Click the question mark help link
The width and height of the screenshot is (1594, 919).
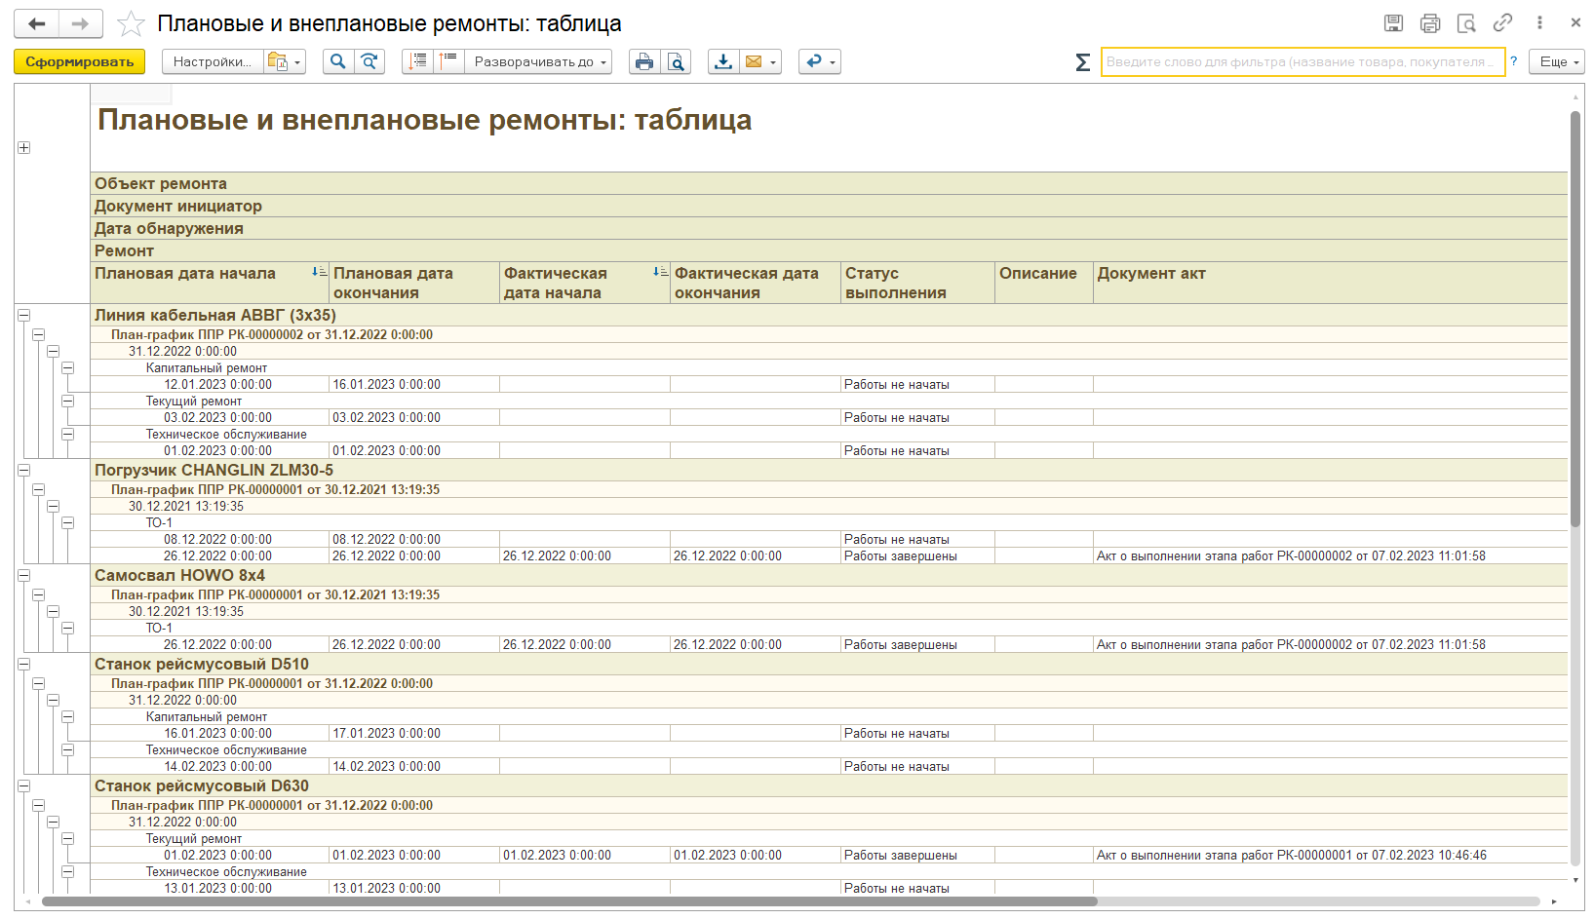point(1514,61)
